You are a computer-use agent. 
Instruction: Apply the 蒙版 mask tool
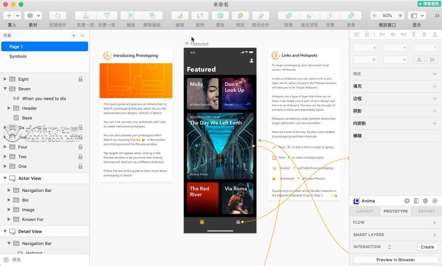point(220,16)
